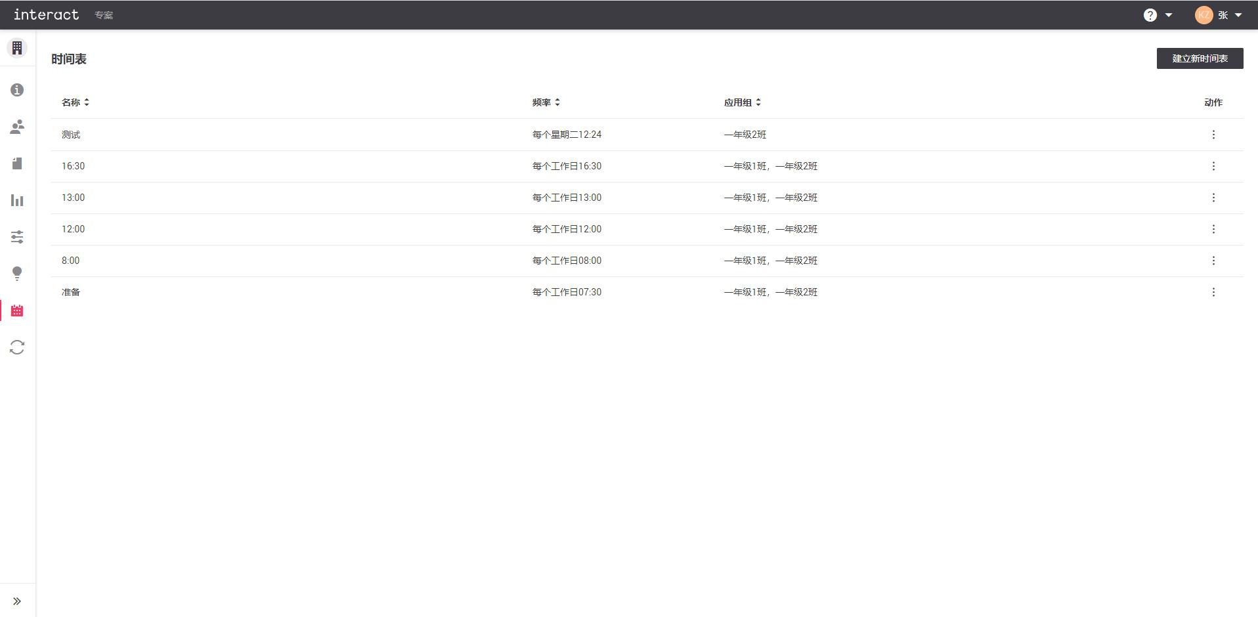
Task: Open the floor plan sidebar icon
Action: [17, 163]
